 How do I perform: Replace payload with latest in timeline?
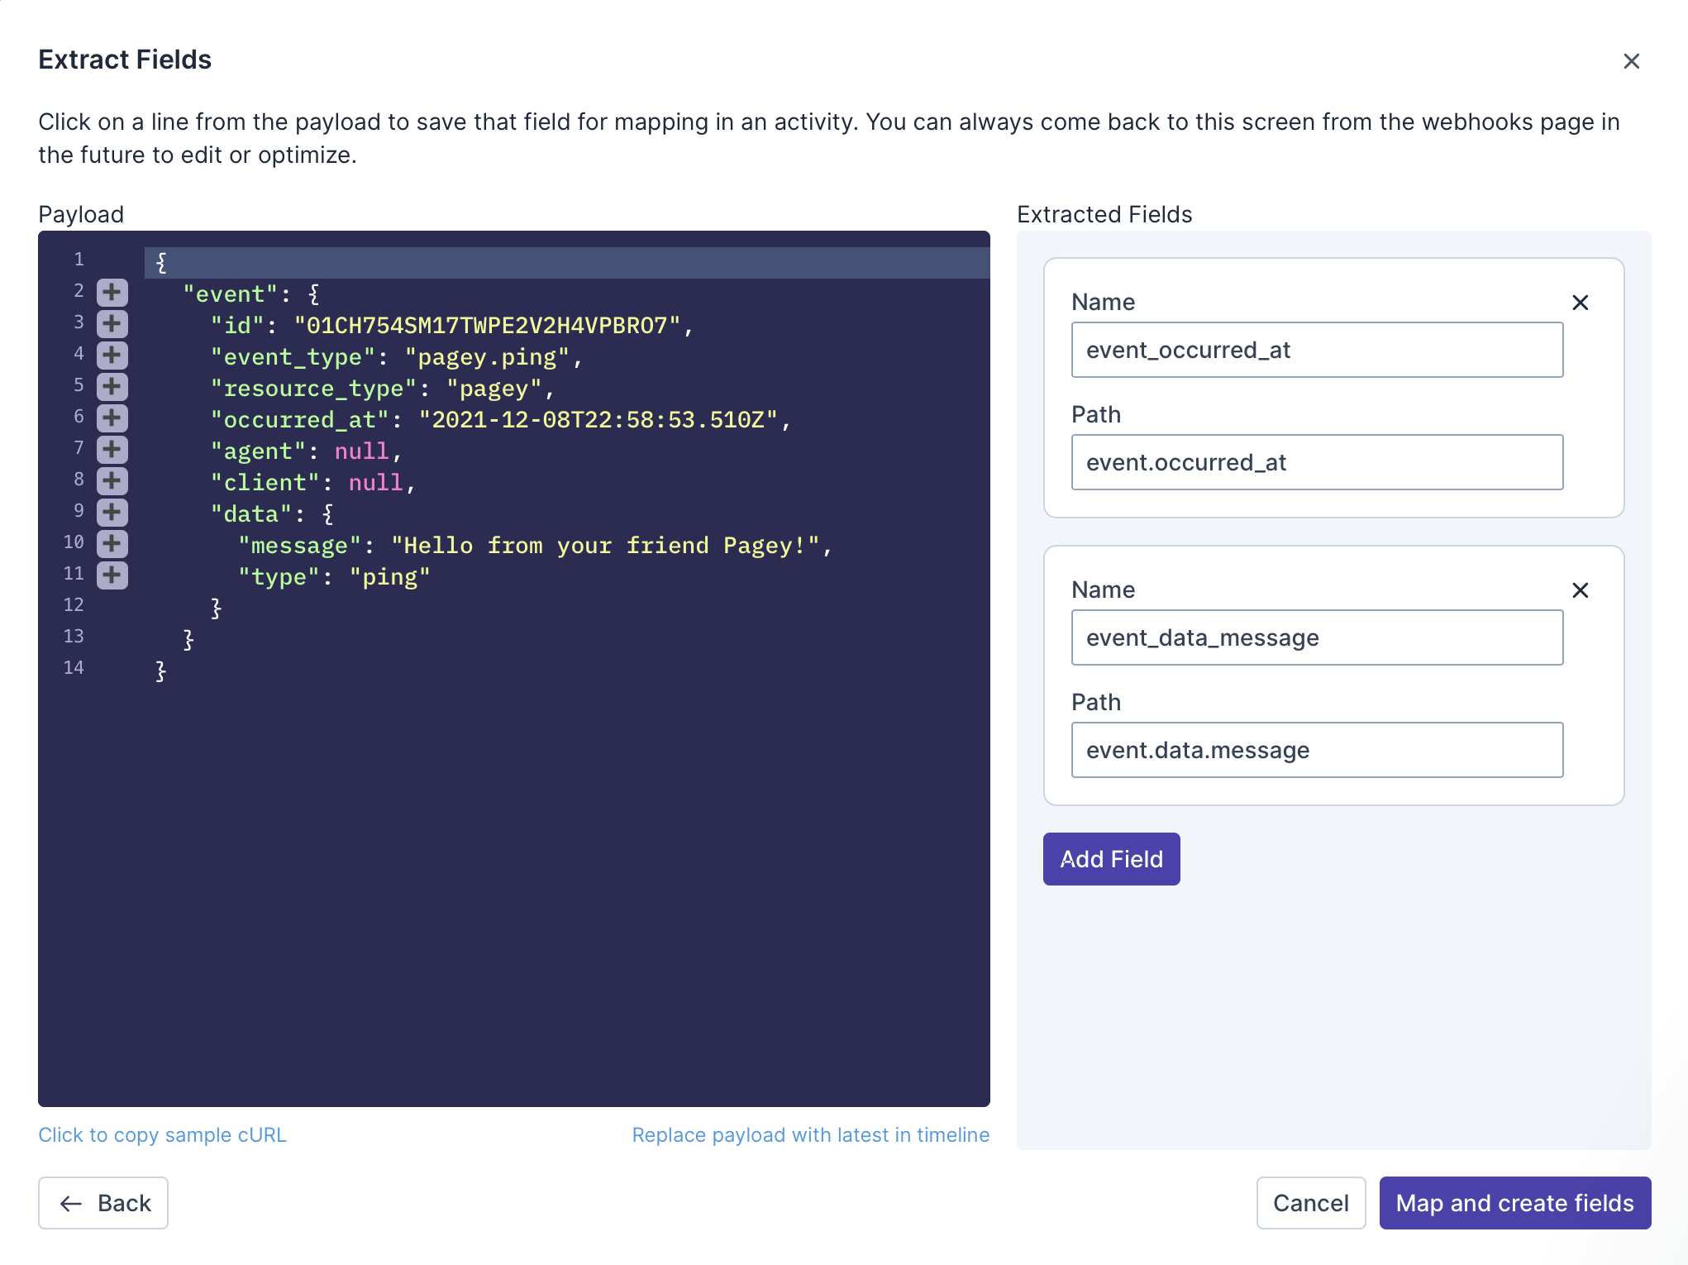click(810, 1135)
